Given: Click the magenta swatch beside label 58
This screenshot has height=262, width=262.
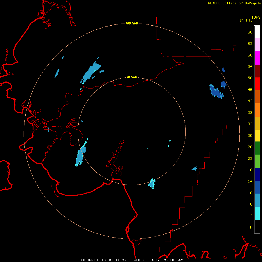Looking at the screenshot, I should 257,58.
